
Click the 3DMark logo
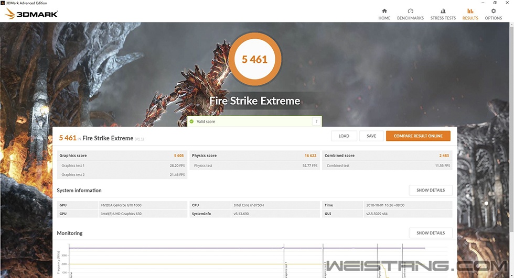(x=31, y=14)
